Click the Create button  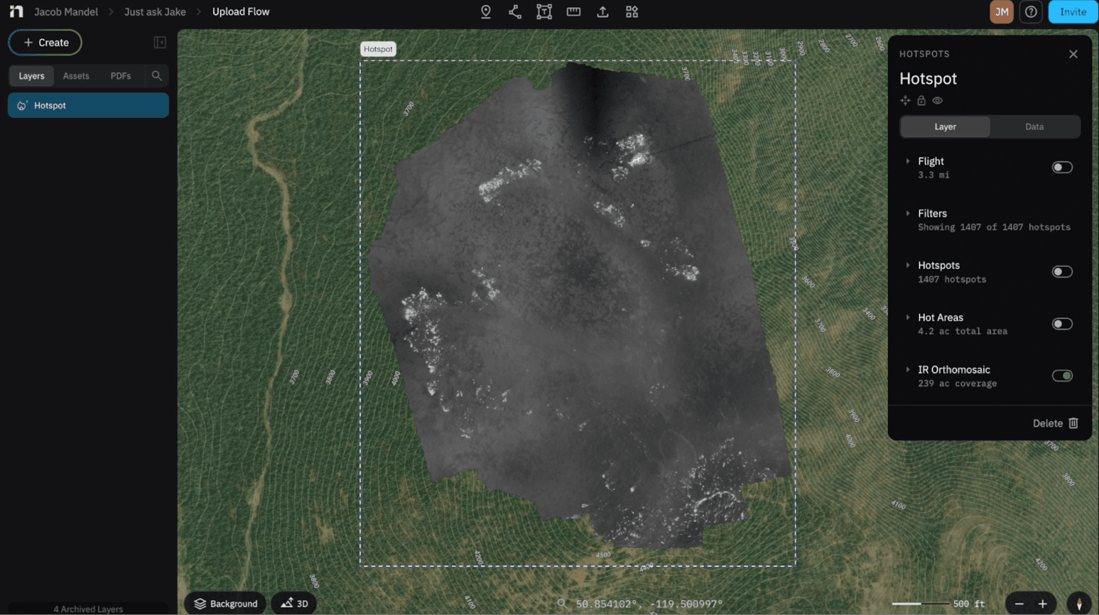click(x=45, y=43)
